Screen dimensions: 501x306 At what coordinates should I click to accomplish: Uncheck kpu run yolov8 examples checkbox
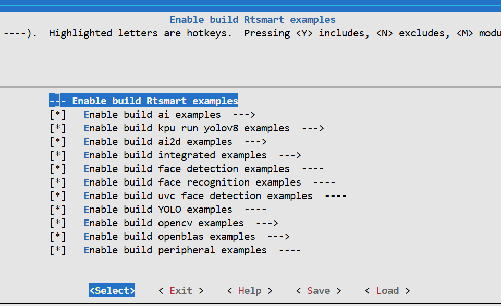point(58,128)
